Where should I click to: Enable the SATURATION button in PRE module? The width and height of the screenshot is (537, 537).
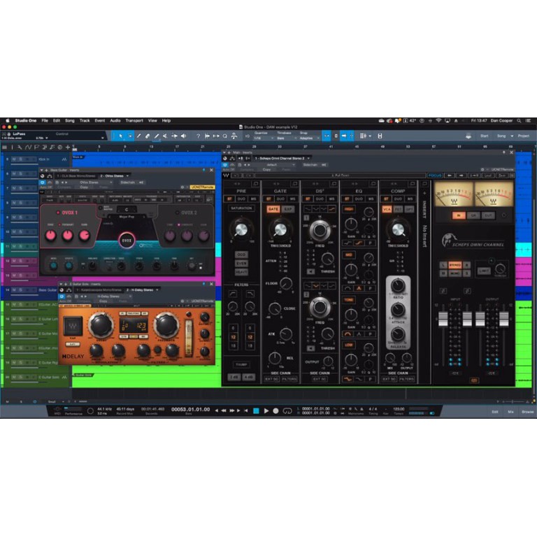(241, 208)
